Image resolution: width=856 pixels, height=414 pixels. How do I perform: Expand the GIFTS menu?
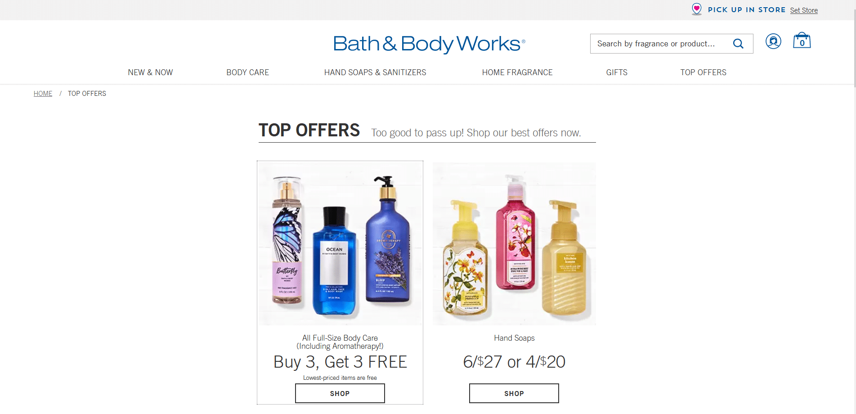coord(617,72)
